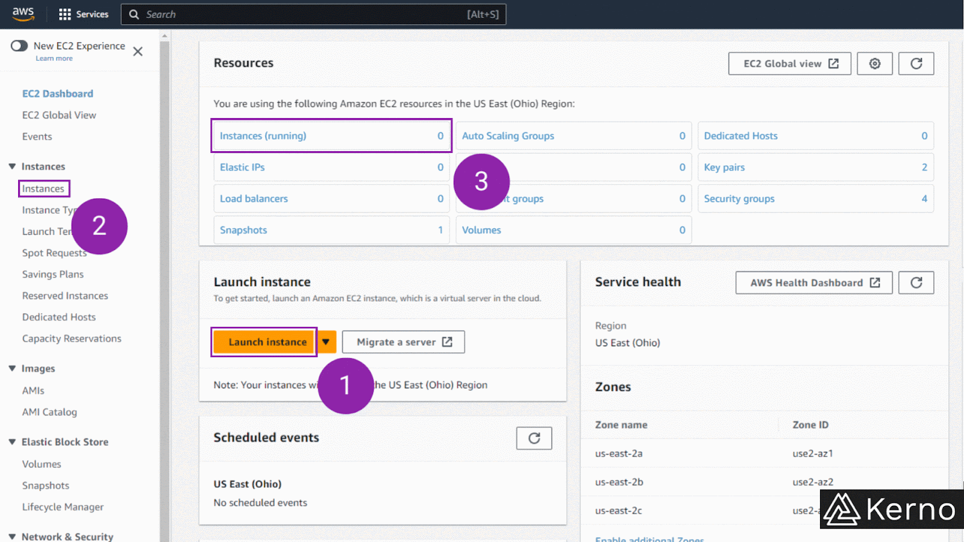Click the orange Launch instance button
The image size is (964, 542).
pos(266,342)
